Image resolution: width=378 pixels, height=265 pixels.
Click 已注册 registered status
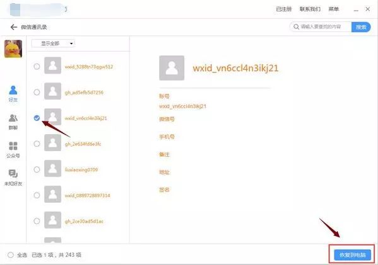(x=284, y=9)
